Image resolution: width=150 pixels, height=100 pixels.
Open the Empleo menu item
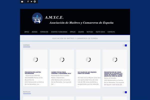pyautogui.click(x=72, y=32)
